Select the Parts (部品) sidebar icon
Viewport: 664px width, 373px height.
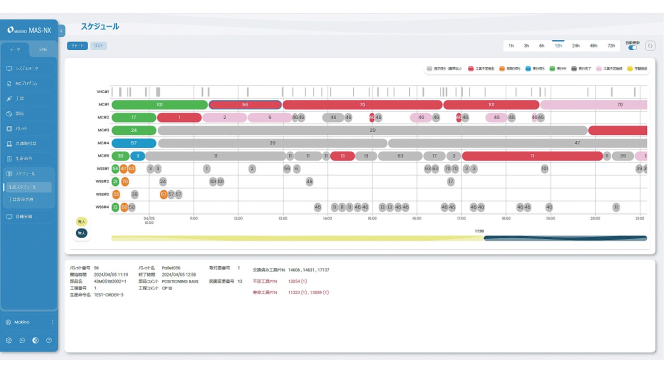[x=9, y=113]
